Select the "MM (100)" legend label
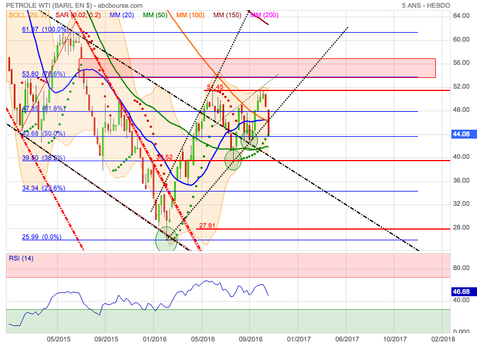The width and height of the screenshot is (477, 345). (190, 15)
